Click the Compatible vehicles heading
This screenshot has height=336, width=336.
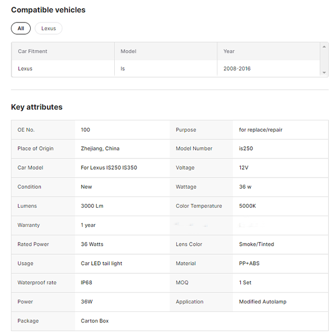[x=48, y=10]
